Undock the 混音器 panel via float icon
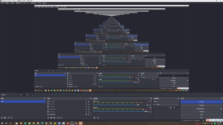The image size is (223, 125). click(151, 98)
